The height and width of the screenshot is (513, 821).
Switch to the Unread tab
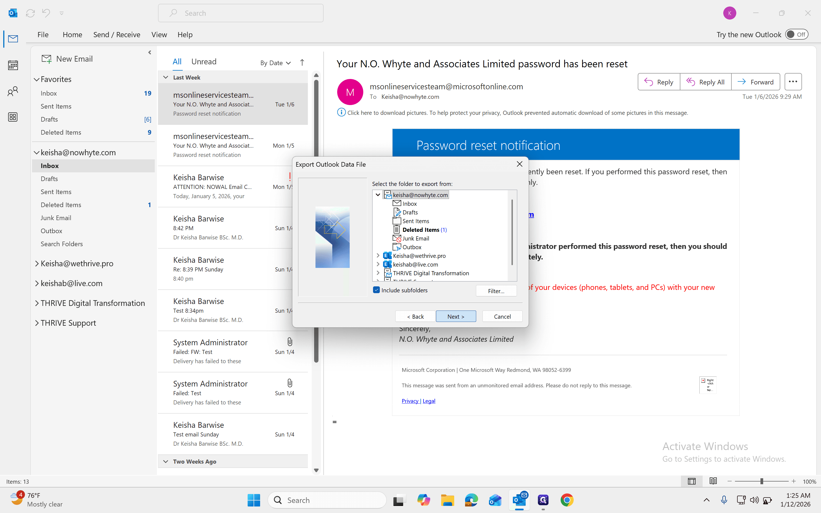(x=204, y=62)
